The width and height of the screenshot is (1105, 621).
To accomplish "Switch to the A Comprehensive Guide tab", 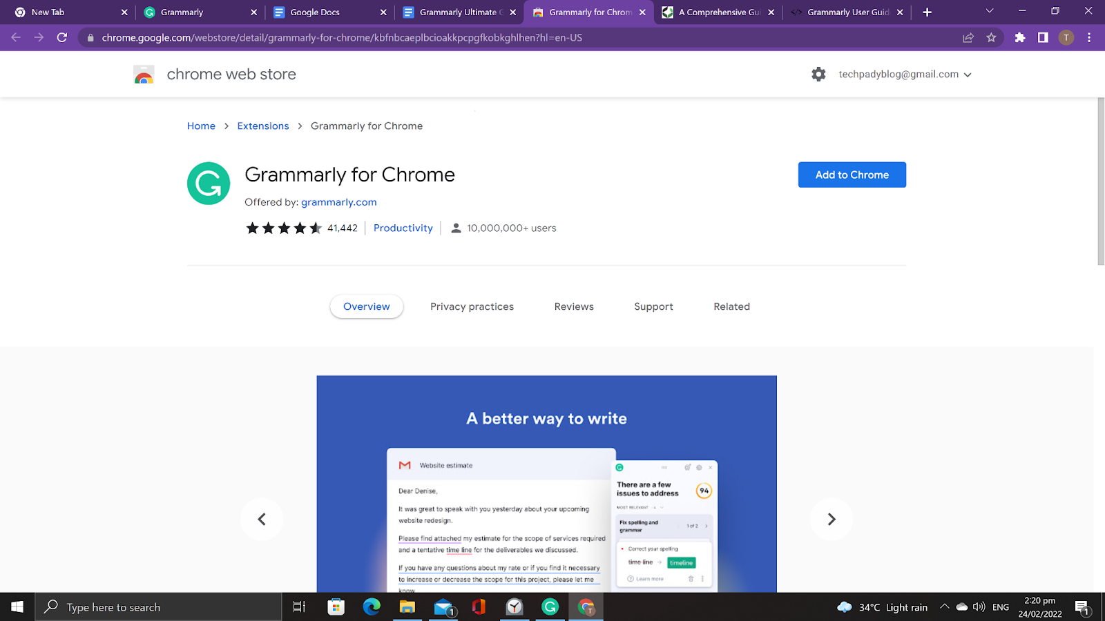I will 718,12.
